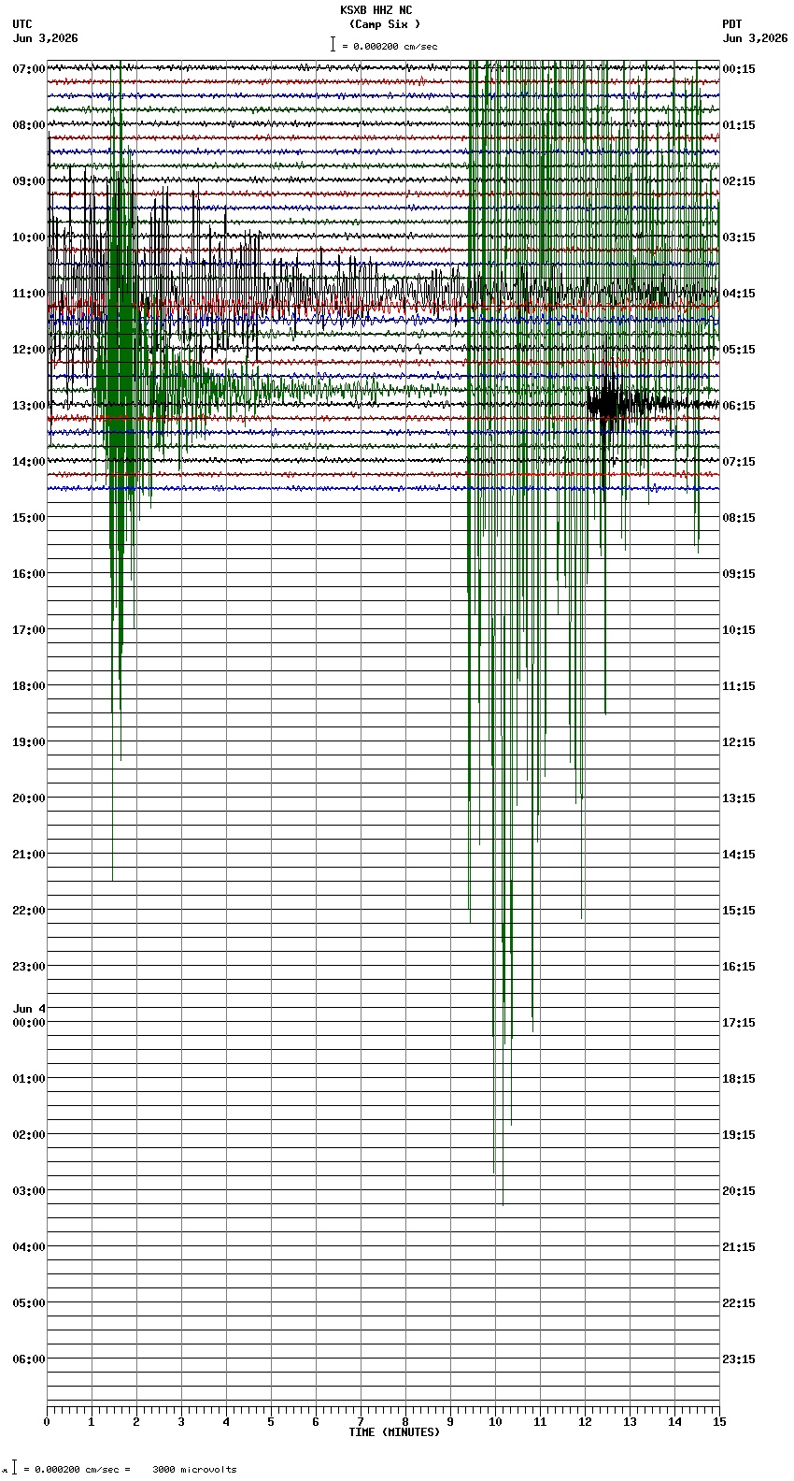This screenshot has width=794, height=1481.
Task: Click the 15:00 UTC row label
Action: [29, 517]
